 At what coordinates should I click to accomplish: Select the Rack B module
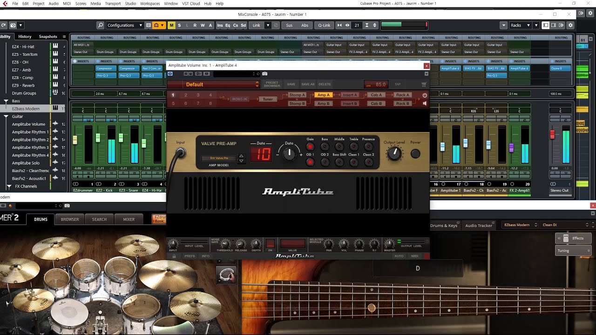403,103
